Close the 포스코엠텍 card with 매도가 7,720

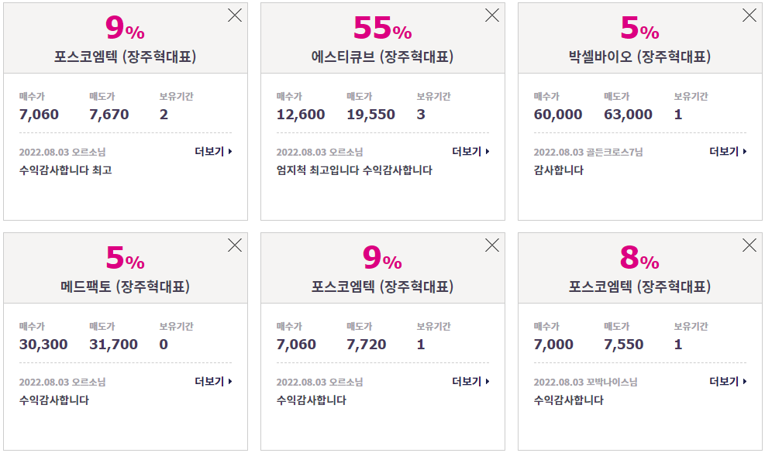491,245
